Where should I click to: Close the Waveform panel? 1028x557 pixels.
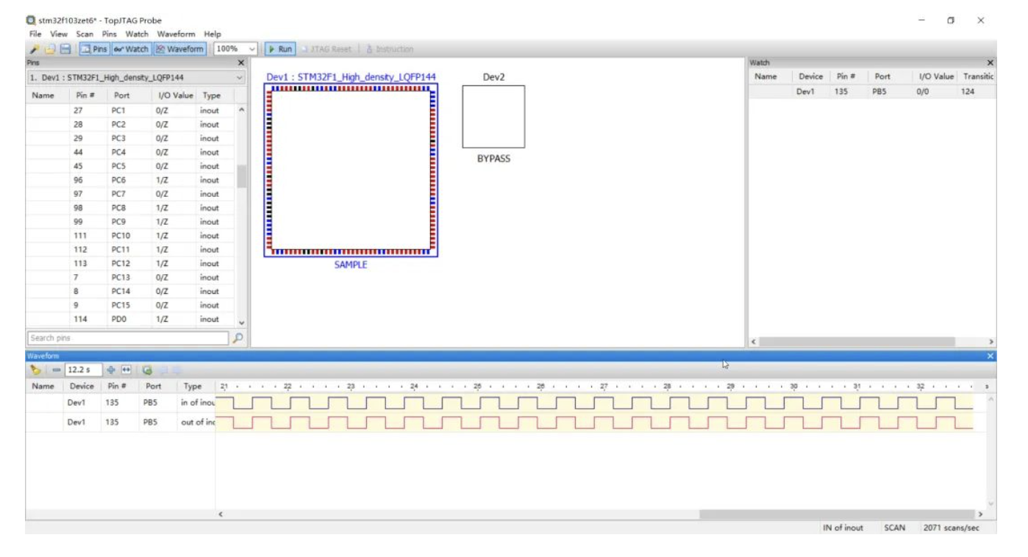pos(990,356)
